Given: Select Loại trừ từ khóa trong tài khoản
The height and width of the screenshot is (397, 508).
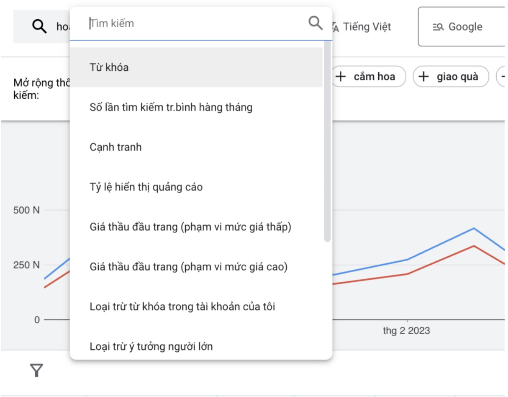Looking at the screenshot, I should tap(196, 307).
